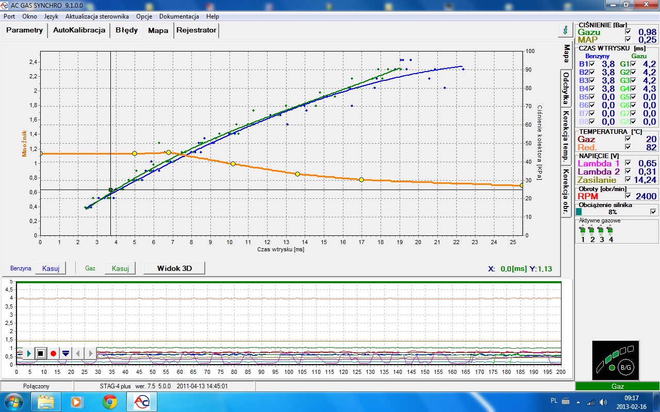Click the Show Desktop strip on the taskbar

(656, 402)
